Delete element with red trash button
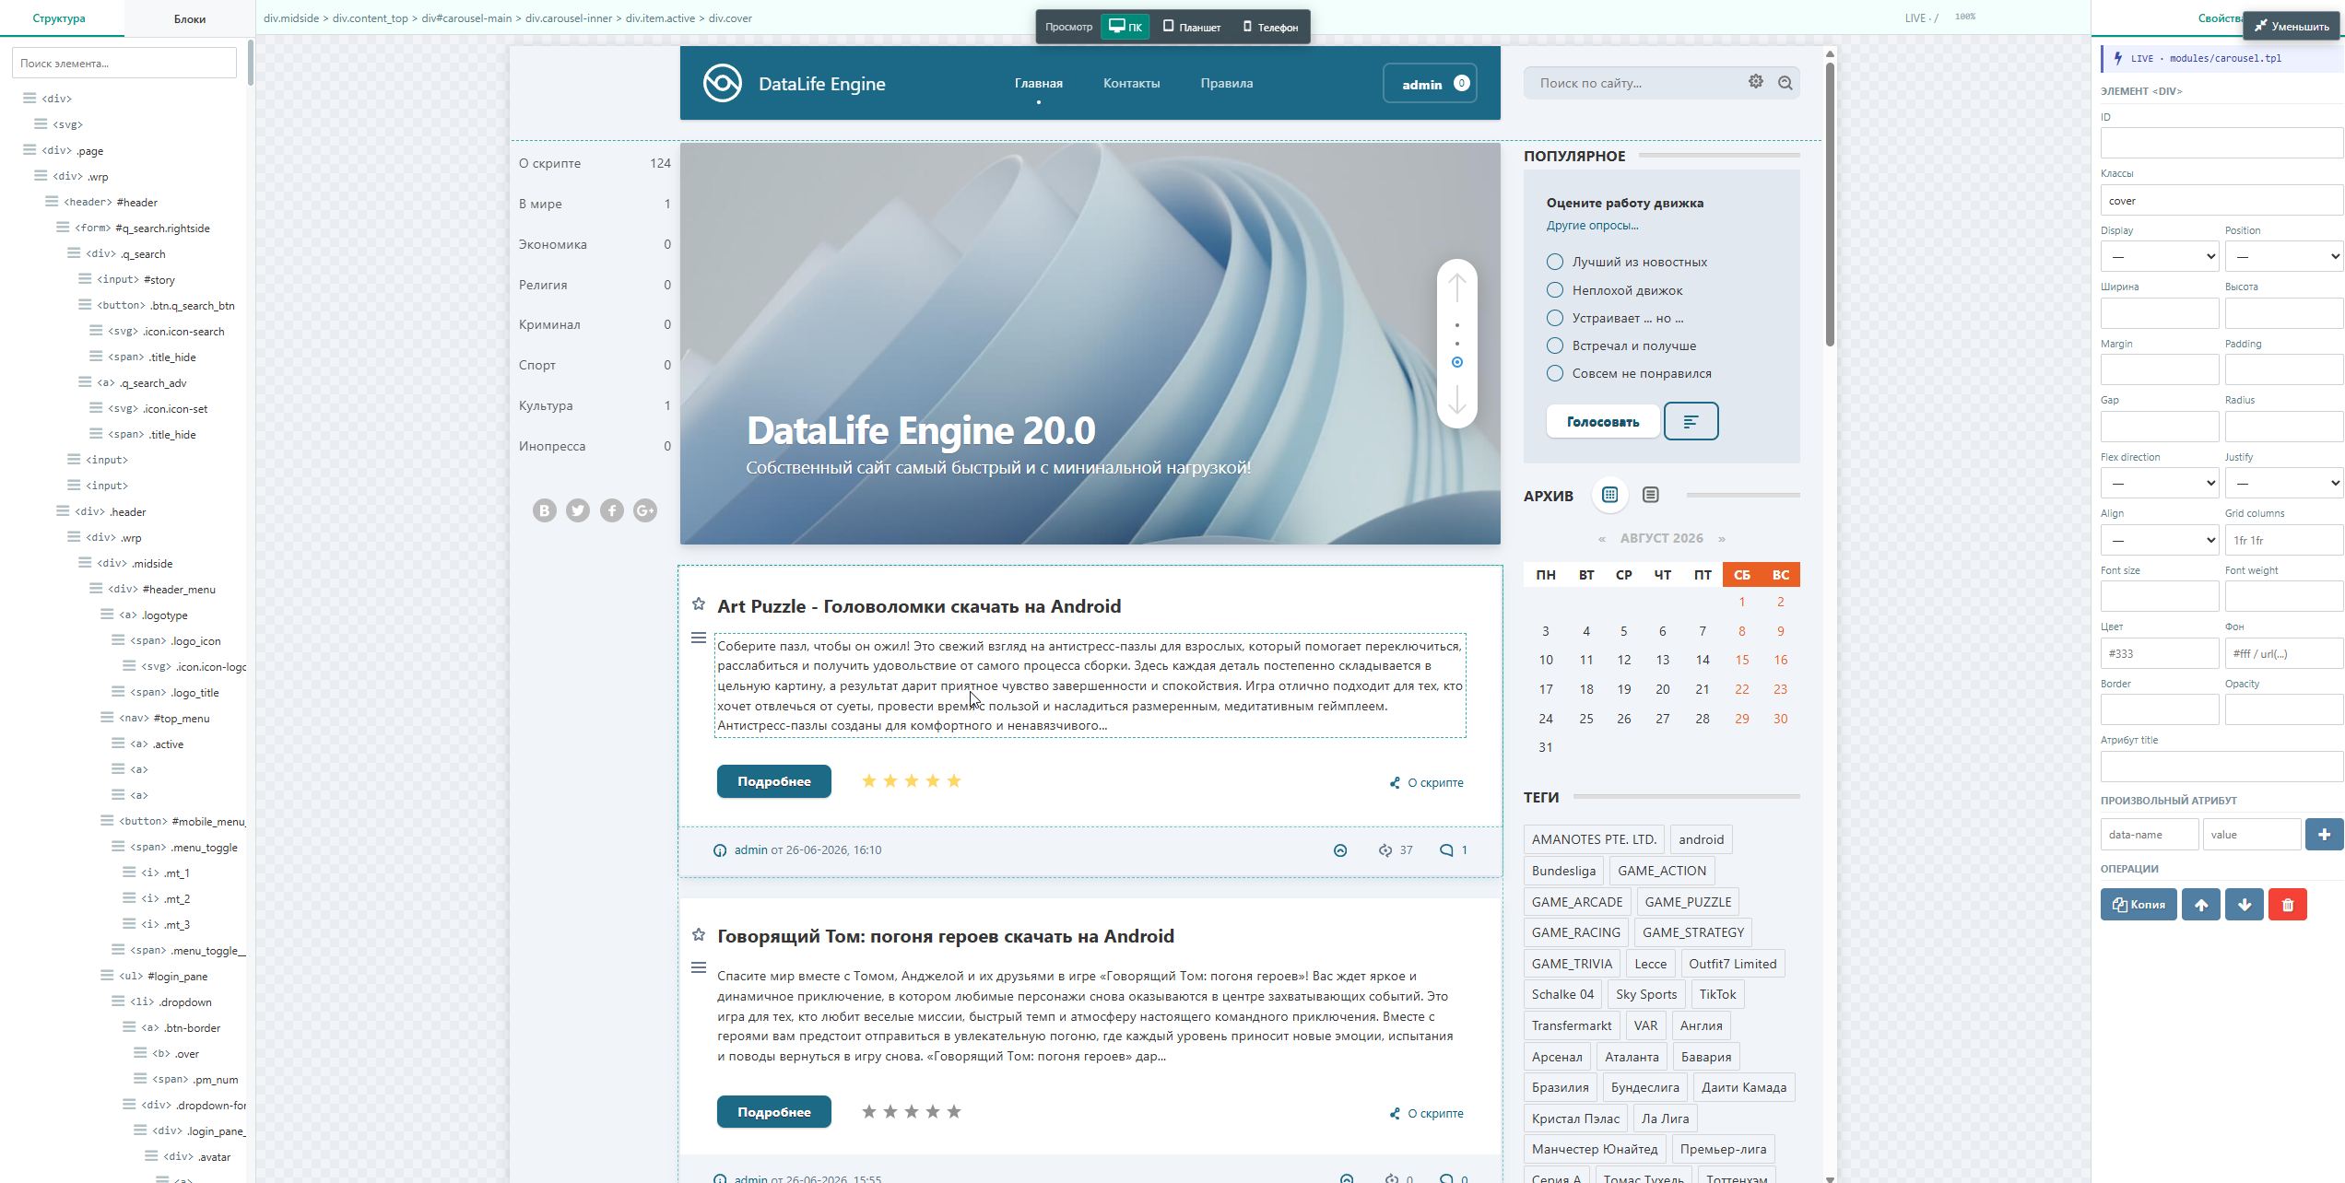The width and height of the screenshot is (2345, 1183). tap(2287, 905)
